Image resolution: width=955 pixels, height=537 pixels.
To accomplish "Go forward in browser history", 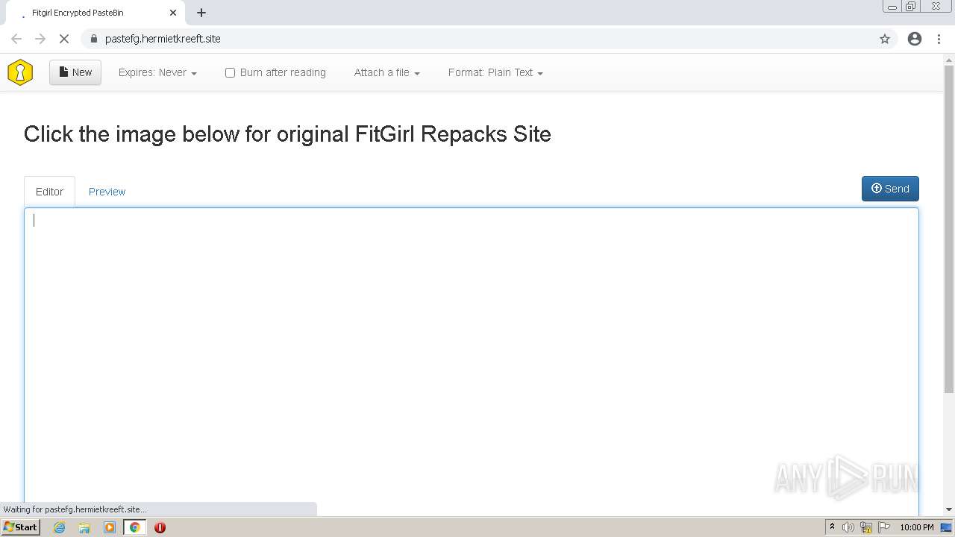I will point(40,39).
